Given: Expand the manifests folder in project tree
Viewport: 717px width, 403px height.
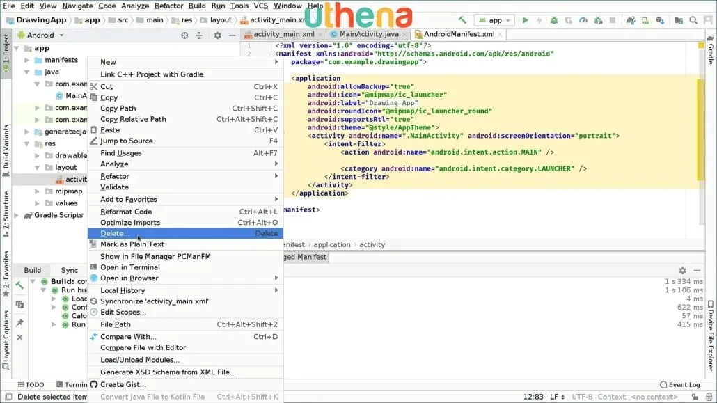Looking at the screenshot, I should (x=27, y=60).
